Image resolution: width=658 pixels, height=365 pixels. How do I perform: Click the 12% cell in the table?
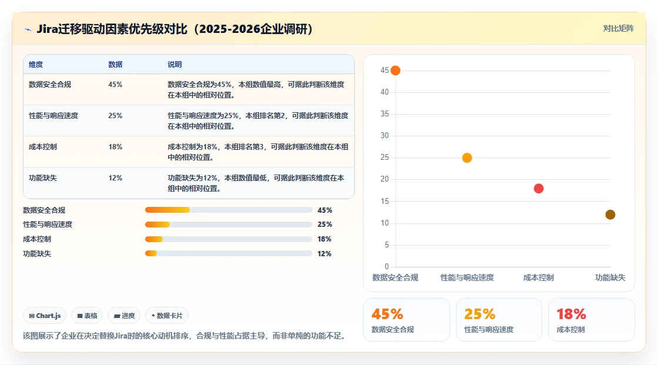115,178
